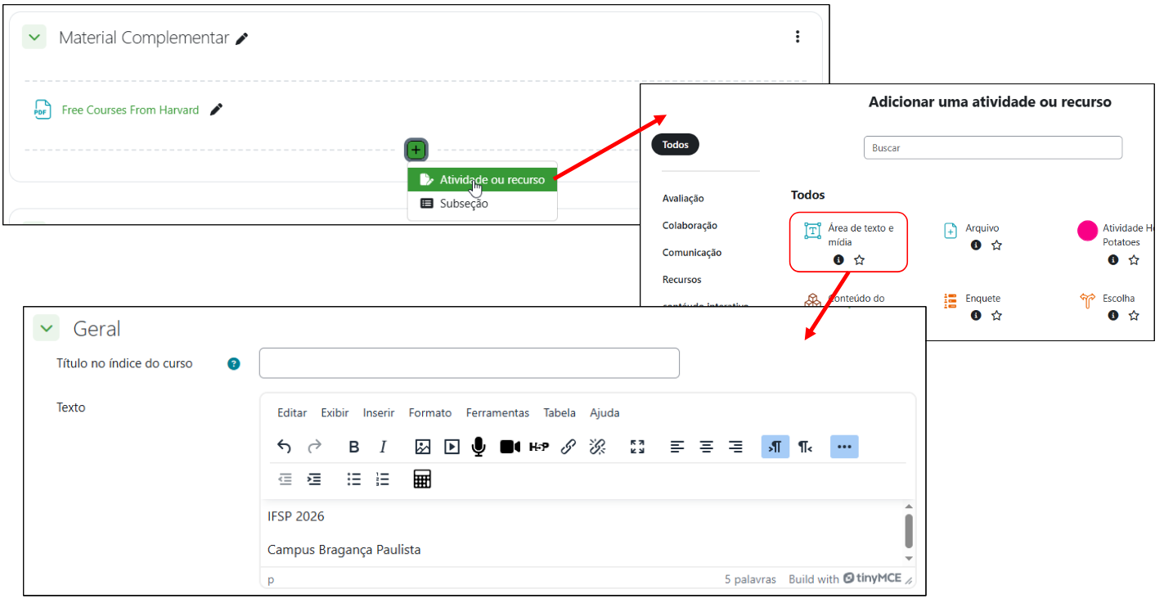Start video recording with the camera icon
This screenshot has height=603, width=1164.
[510, 447]
